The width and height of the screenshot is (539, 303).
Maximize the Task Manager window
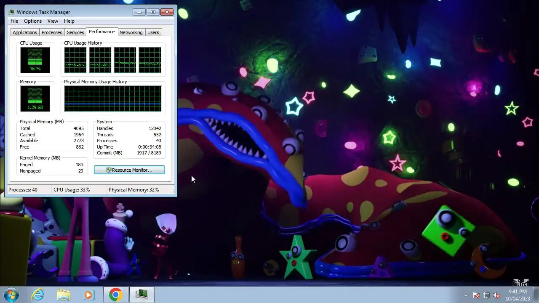click(153, 12)
